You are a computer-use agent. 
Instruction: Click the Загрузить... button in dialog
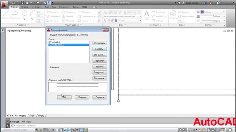[100, 73]
